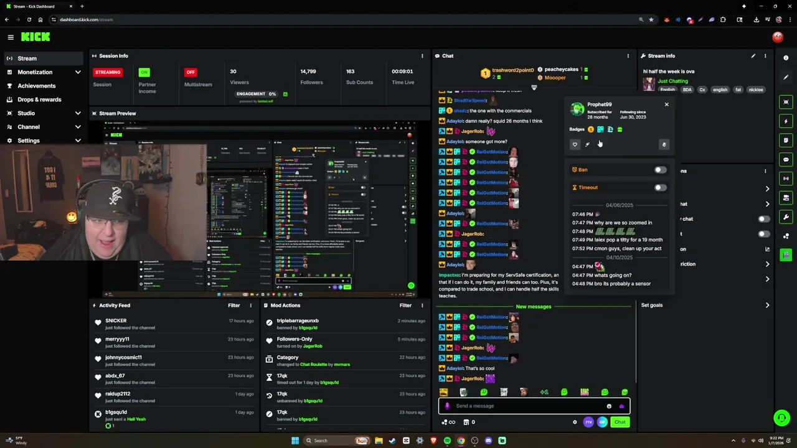Click the New messages divider in chat
The width and height of the screenshot is (797, 448).
(534, 307)
